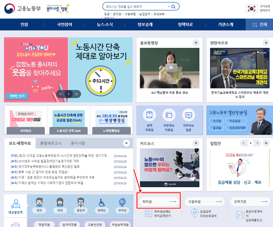Open the 카드뉴스 노동이 없으면 image
This screenshot has height=227, width=273.
click(x=169, y=168)
